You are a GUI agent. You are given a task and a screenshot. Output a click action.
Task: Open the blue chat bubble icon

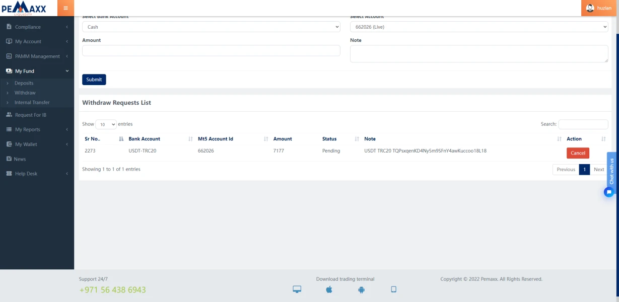coord(609,192)
